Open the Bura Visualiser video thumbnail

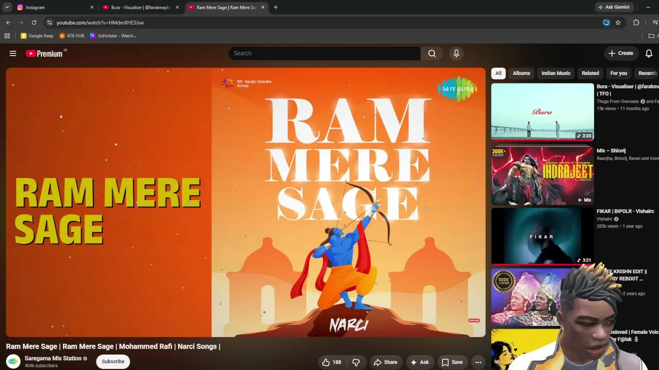point(542,112)
